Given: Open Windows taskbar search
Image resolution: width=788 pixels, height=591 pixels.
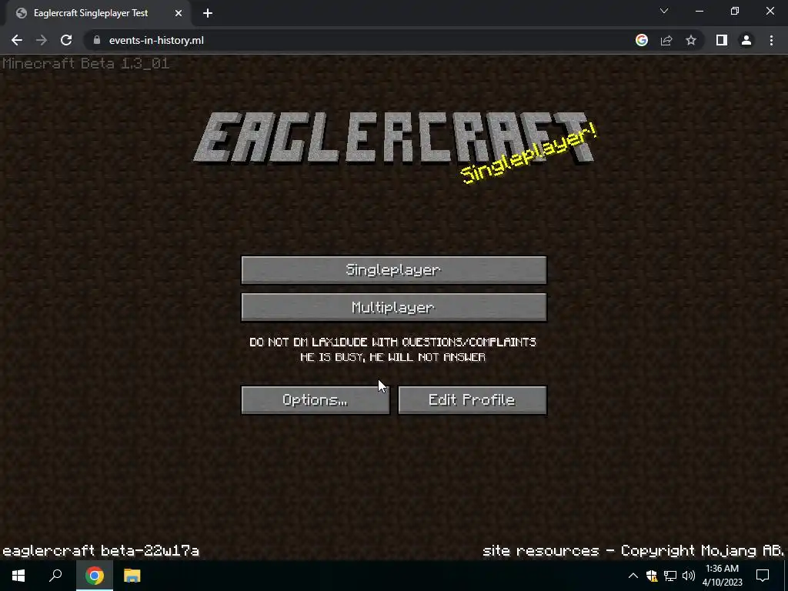Looking at the screenshot, I should pos(55,576).
